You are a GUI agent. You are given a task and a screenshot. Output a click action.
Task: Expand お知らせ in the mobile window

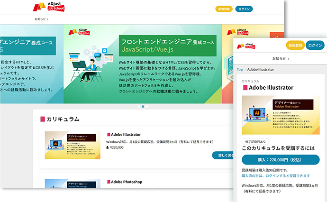tap(281, 59)
